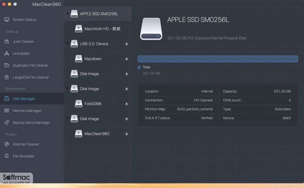Image resolution: width=304 pixels, height=188 pixels.
Task: Select the Disk Image below Macdown
Action: (98, 74)
